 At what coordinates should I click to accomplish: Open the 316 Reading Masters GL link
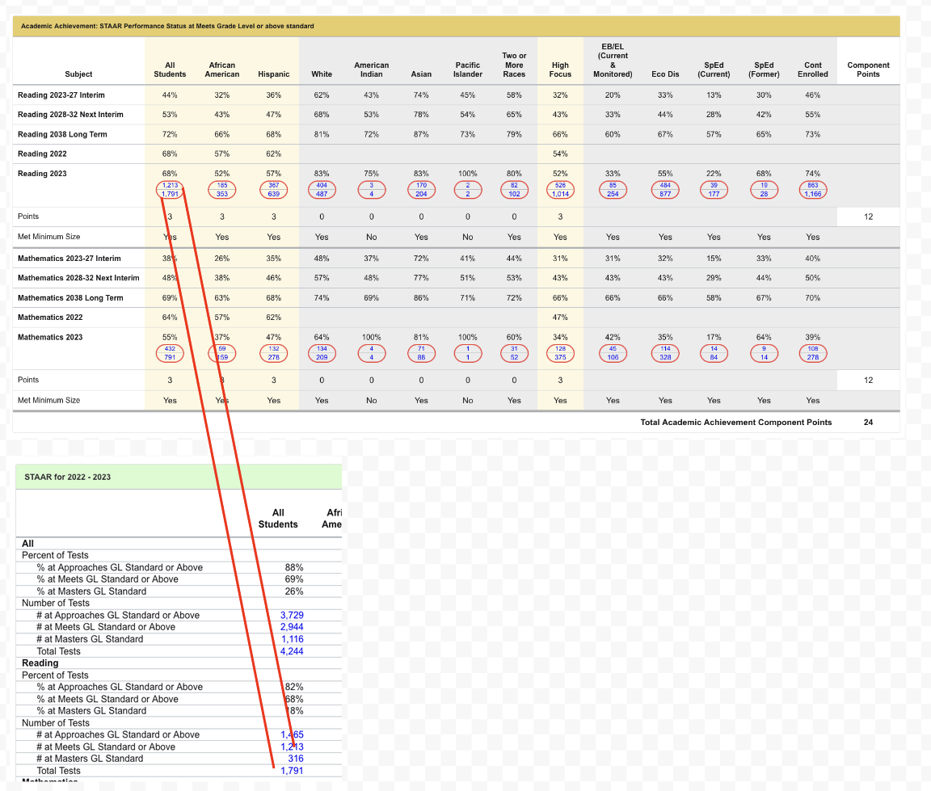tap(296, 759)
